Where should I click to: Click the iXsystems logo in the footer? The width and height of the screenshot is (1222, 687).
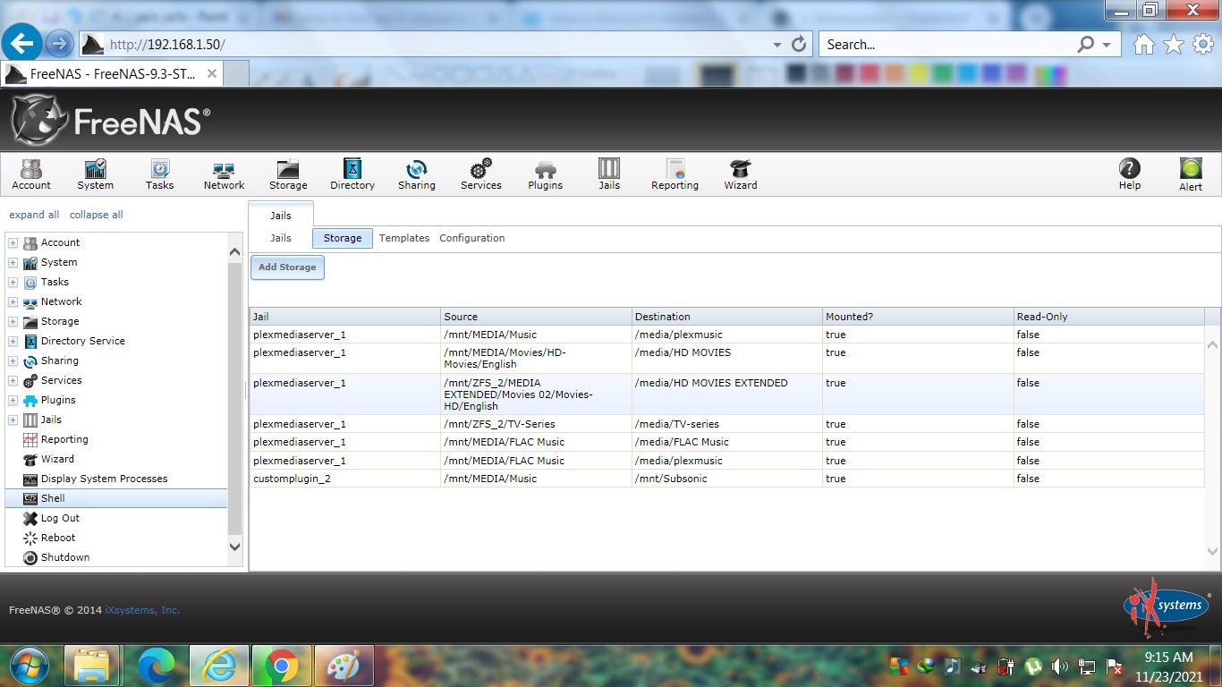(1167, 607)
